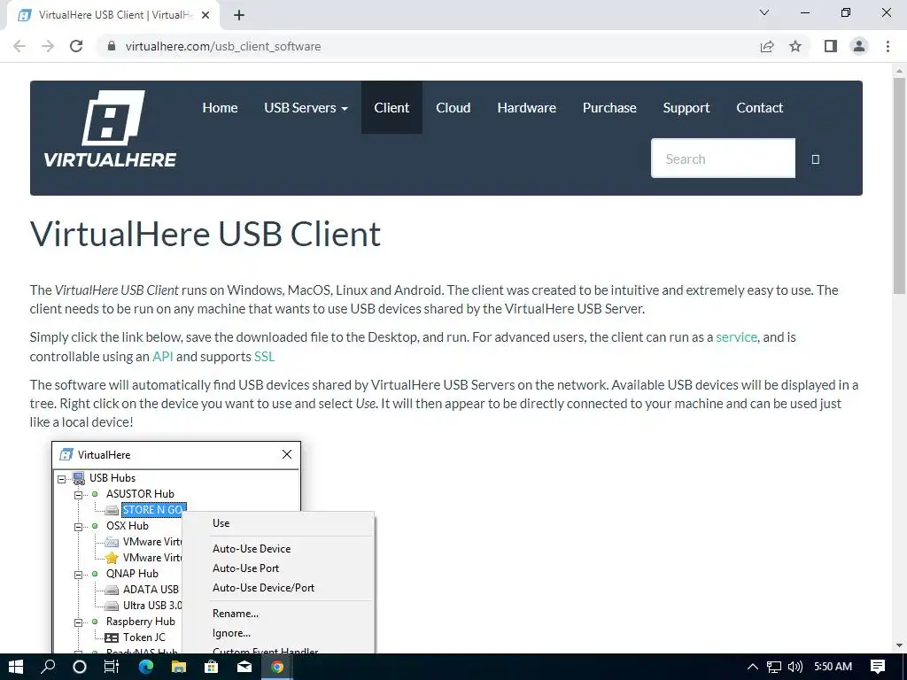Click the Raspberry Hub label
The width and height of the screenshot is (907, 680).
pos(141,622)
